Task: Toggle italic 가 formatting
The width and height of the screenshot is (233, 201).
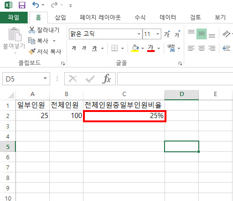Action: click(x=84, y=48)
